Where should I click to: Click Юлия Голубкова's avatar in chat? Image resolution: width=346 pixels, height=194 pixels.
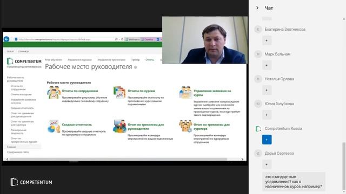258,103
